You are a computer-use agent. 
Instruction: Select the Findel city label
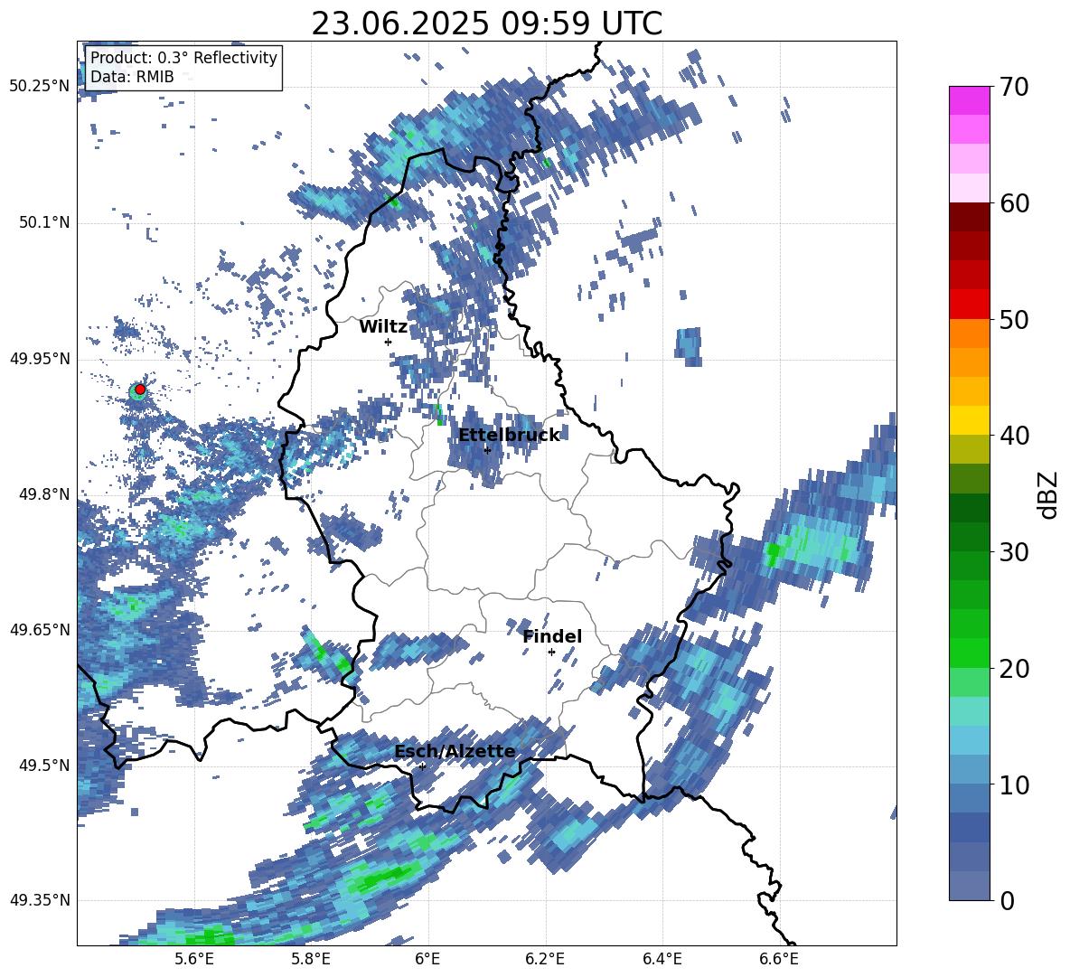click(x=552, y=636)
